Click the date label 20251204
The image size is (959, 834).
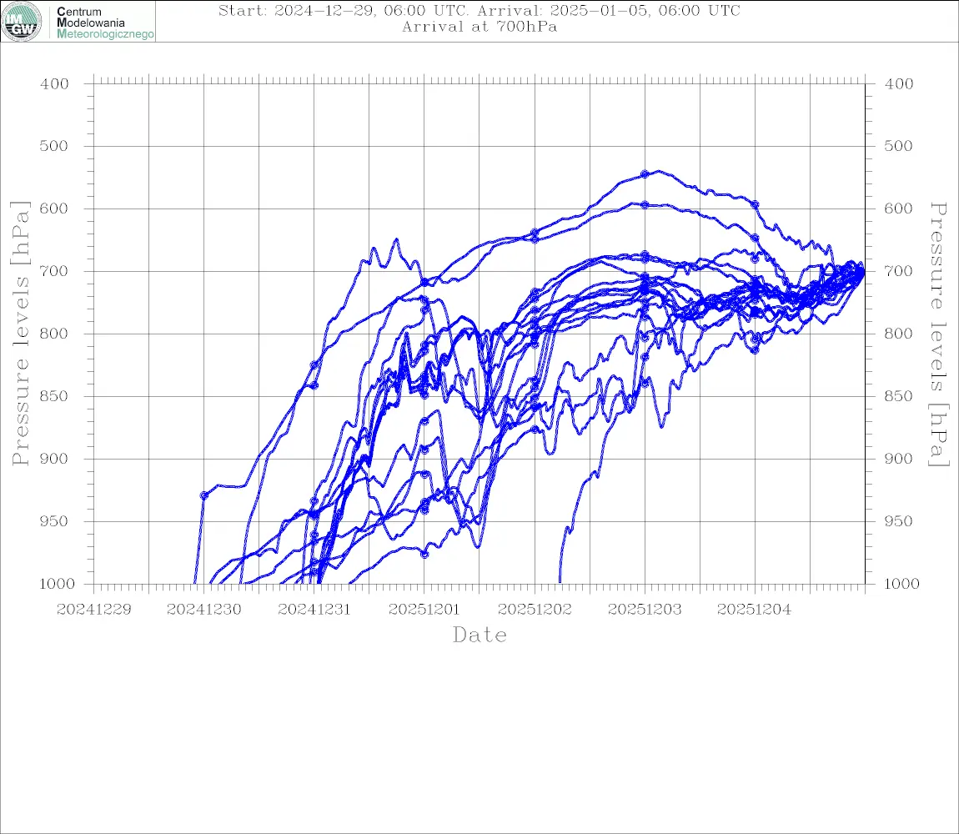(x=754, y=610)
